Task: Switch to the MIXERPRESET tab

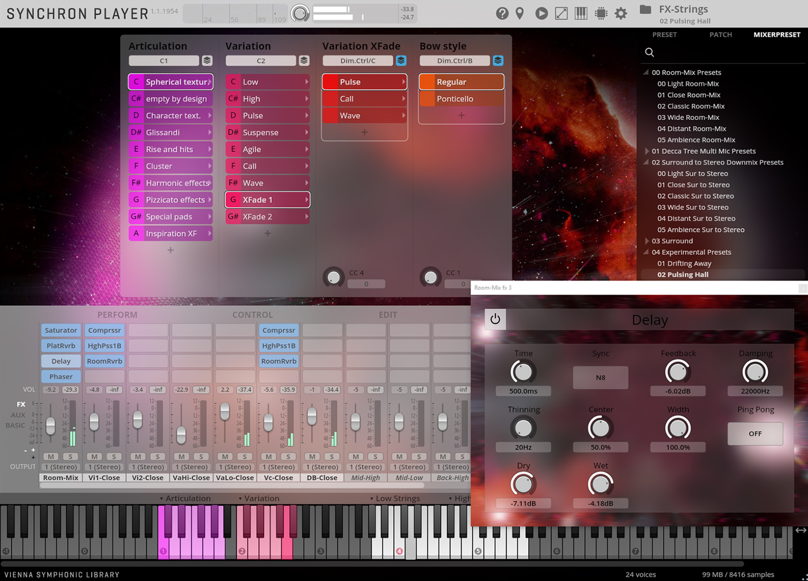Action: click(x=777, y=35)
